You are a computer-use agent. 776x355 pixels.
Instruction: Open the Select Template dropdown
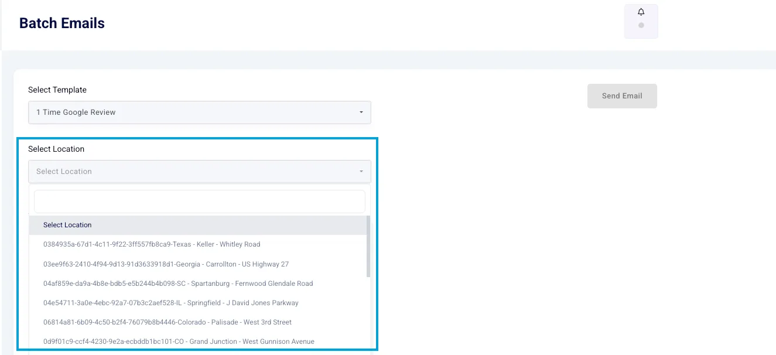[200, 112]
